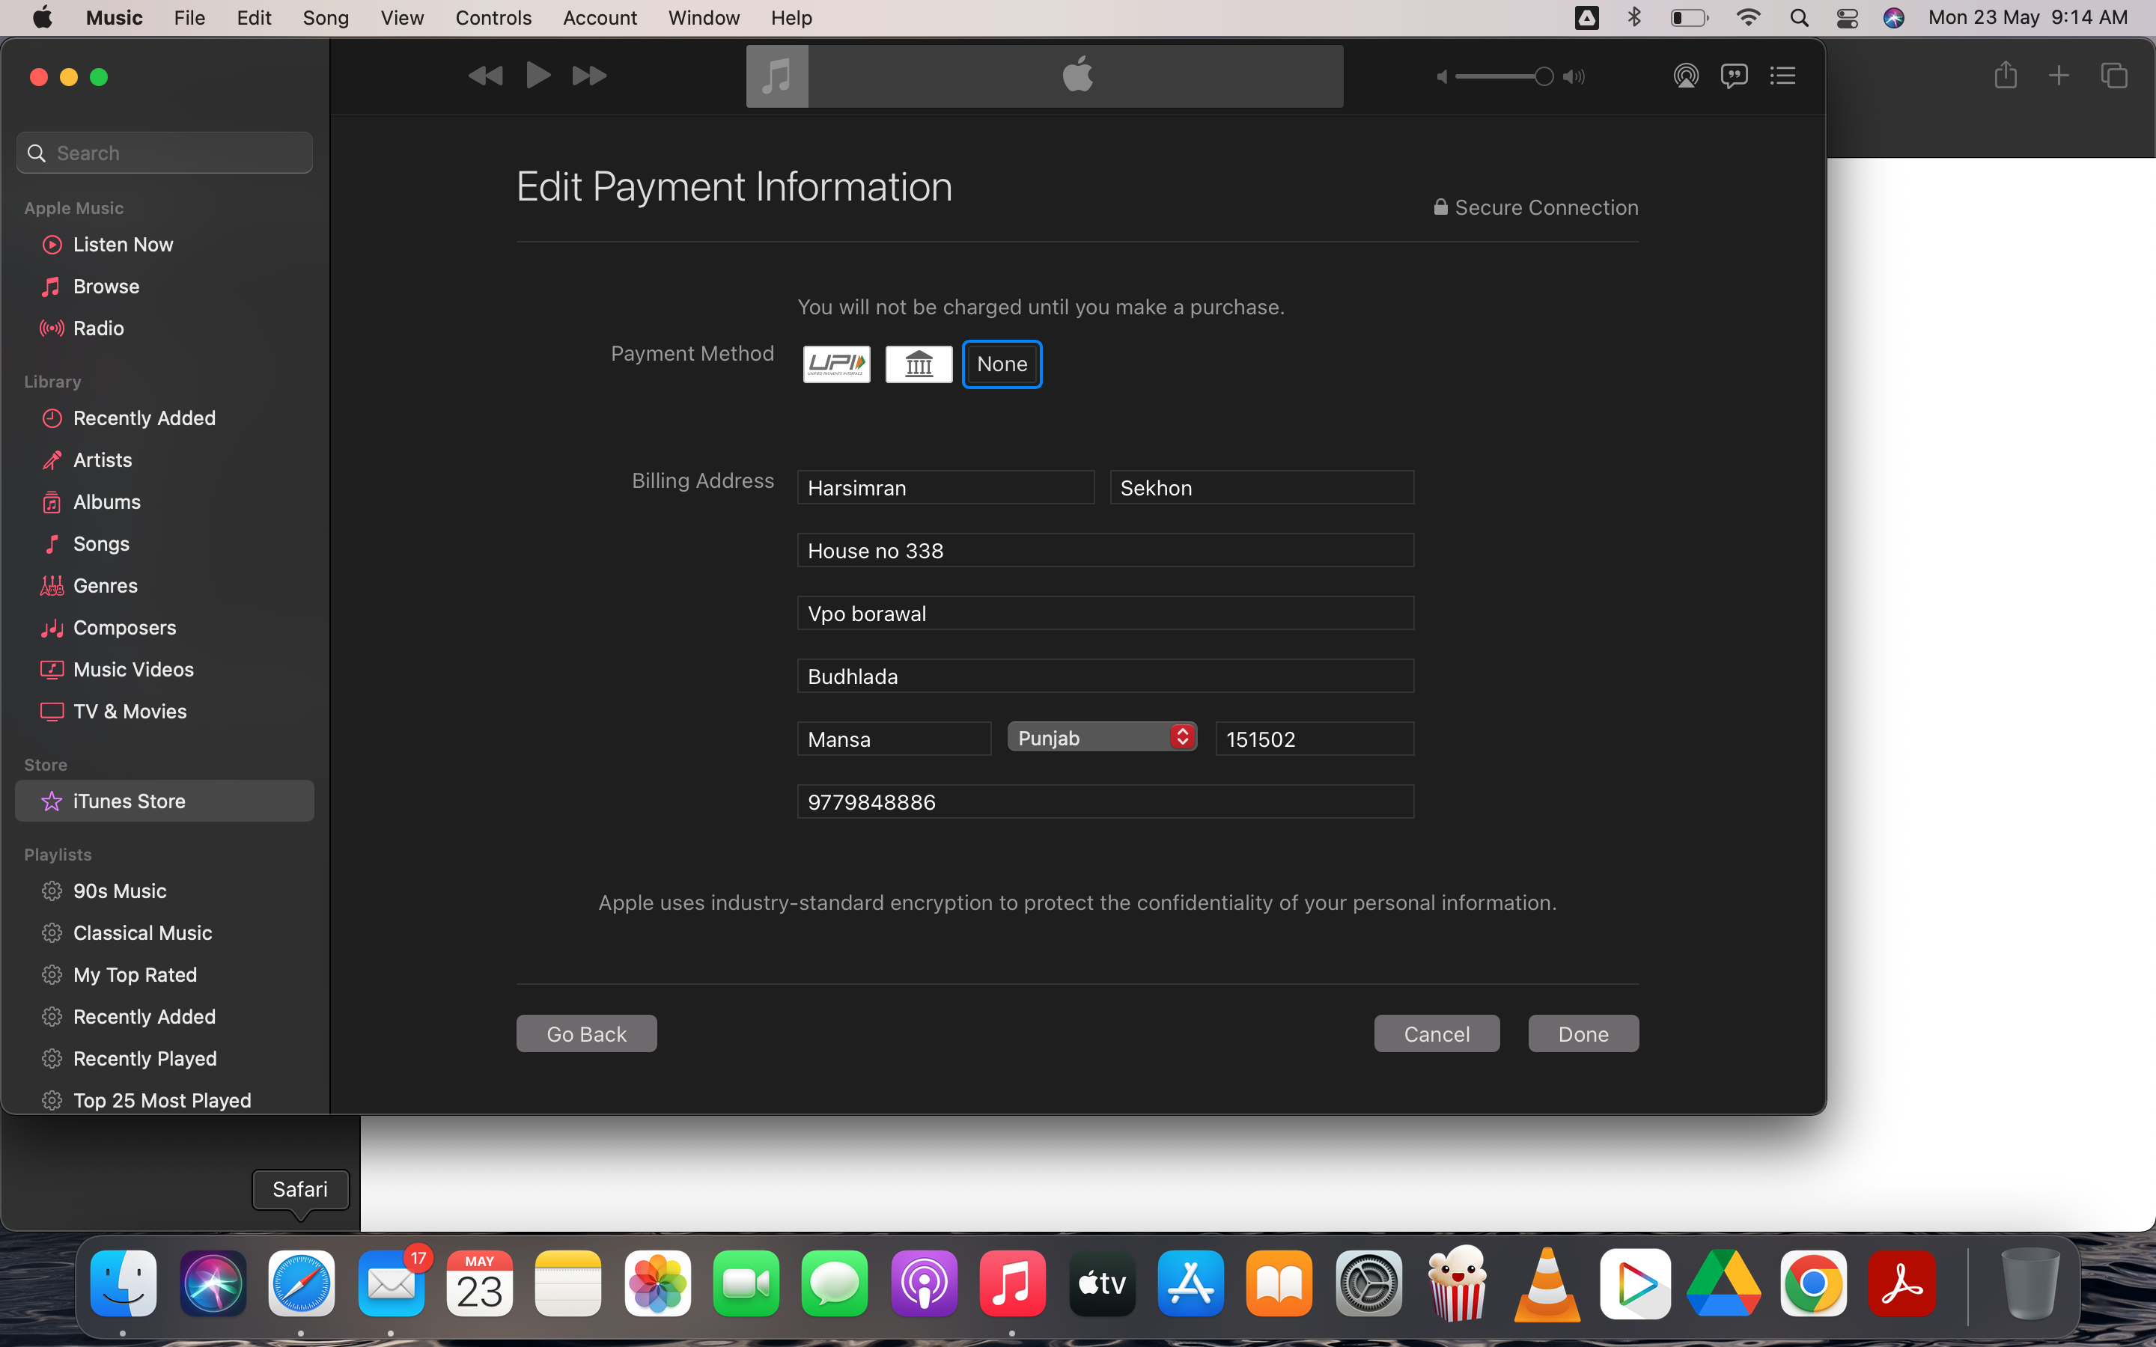
Task: Open Listen Now in sidebar
Action: point(123,244)
